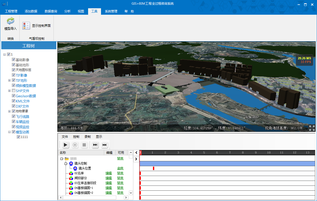The height and width of the screenshot is (201, 317).
Task: Rewind to the animation start
Action: [104, 145]
